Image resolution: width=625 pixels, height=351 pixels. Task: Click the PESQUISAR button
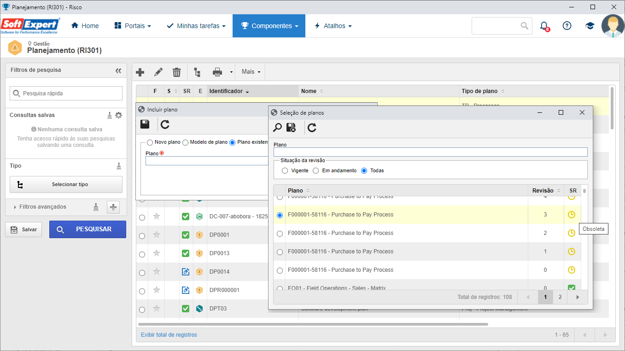click(88, 229)
